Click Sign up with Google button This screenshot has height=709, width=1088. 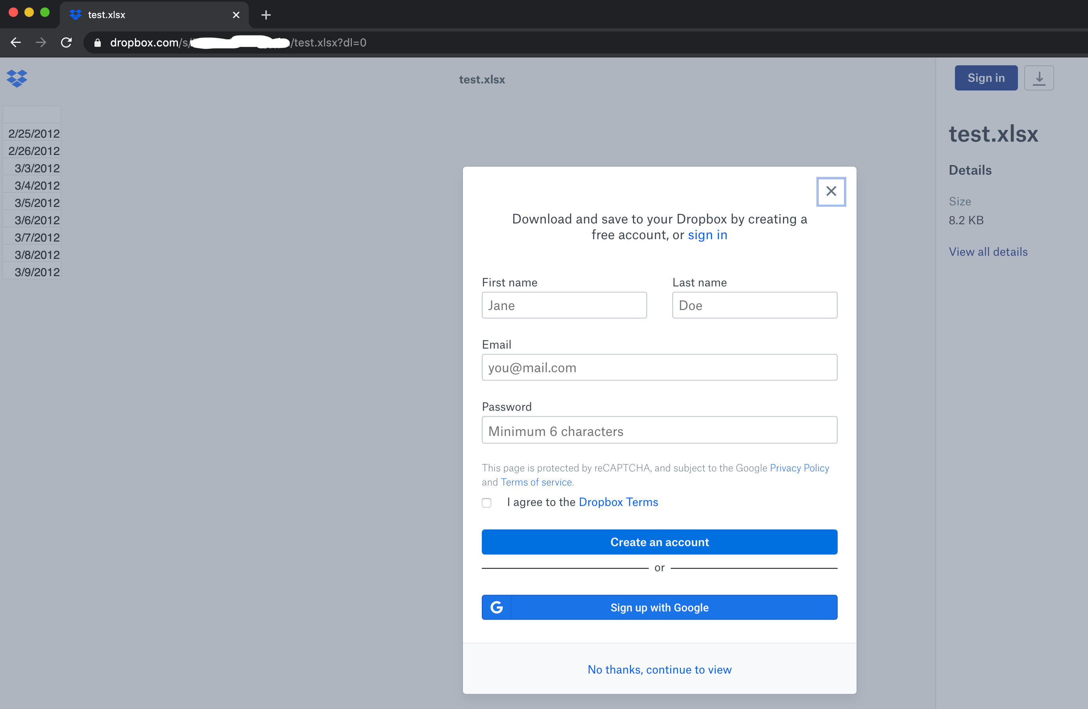point(659,607)
